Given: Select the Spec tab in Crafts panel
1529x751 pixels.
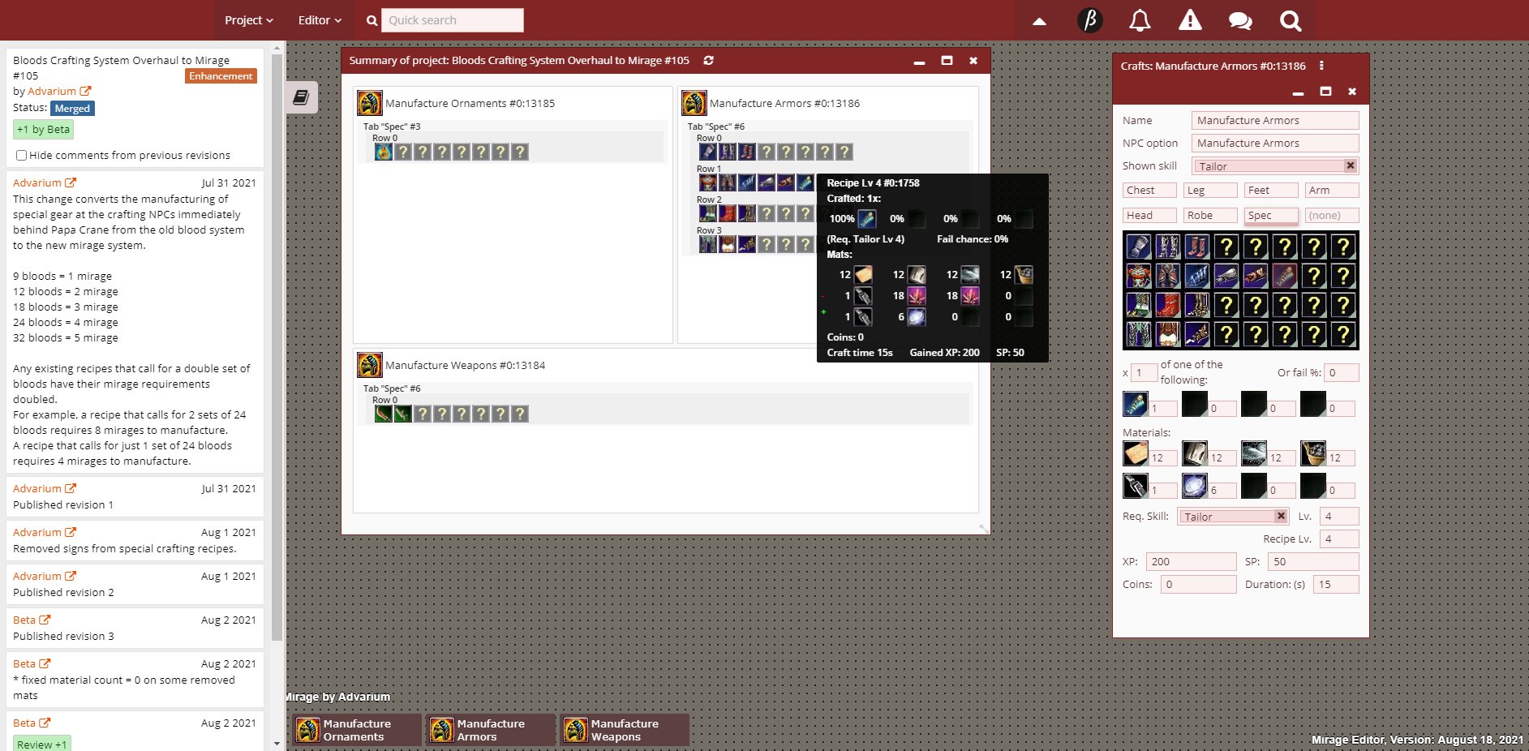Looking at the screenshot, I should [x=1271, y=216].
